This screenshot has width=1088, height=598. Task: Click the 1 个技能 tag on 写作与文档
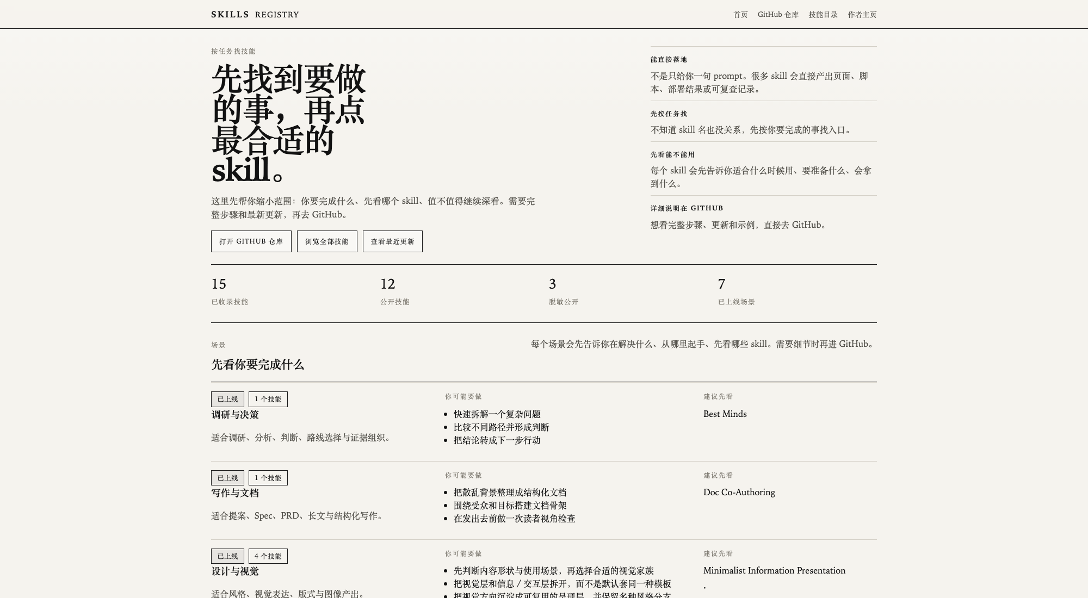268,478
